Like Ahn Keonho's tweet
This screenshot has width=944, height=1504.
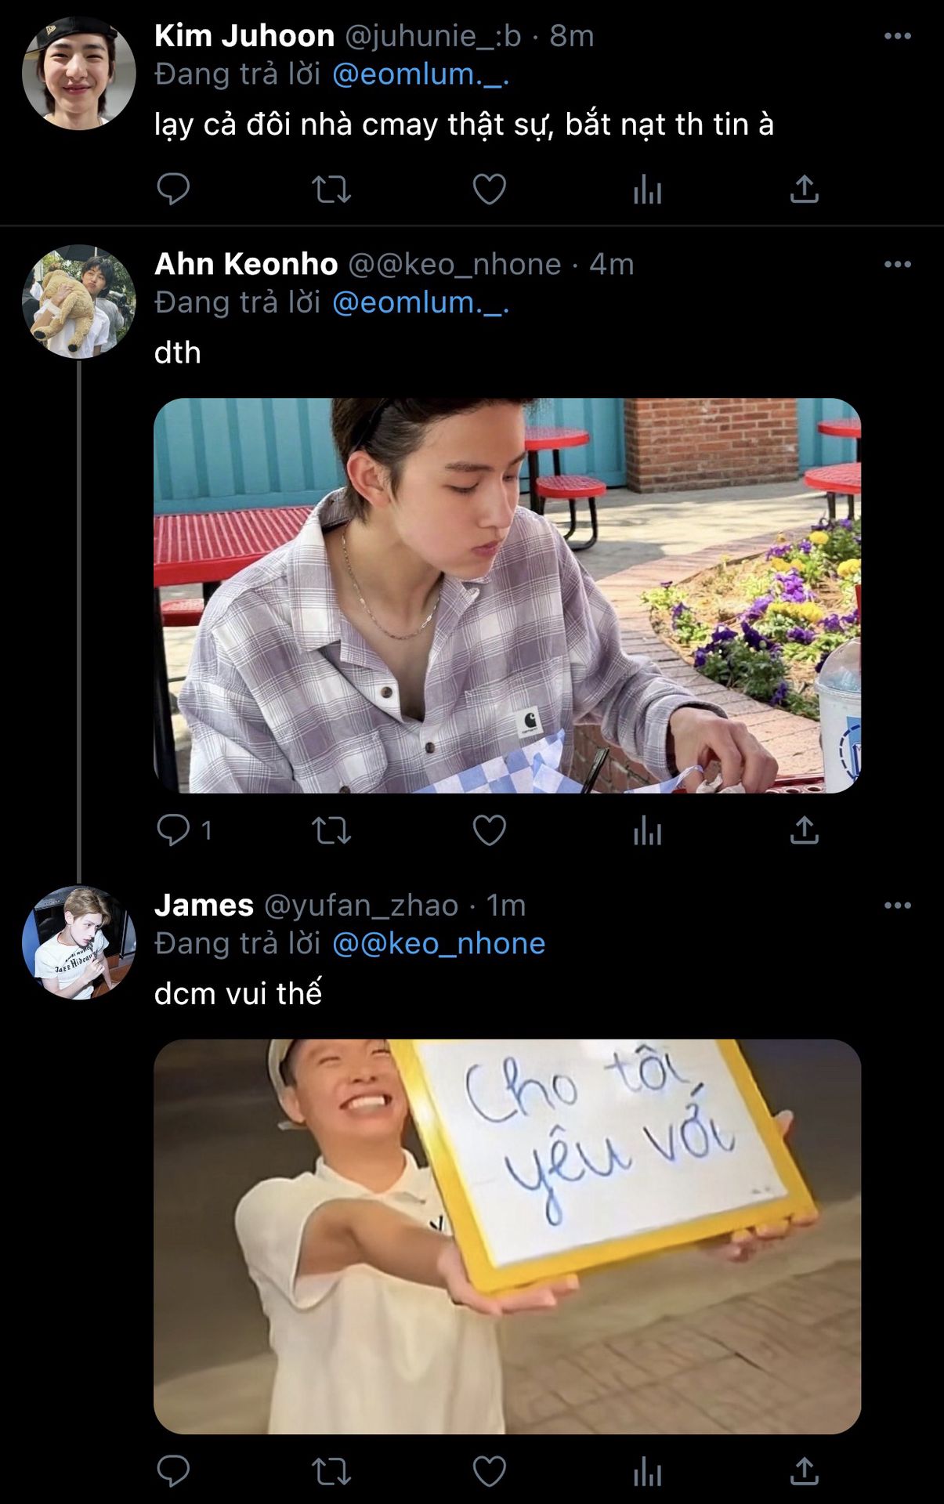(490, 830)
